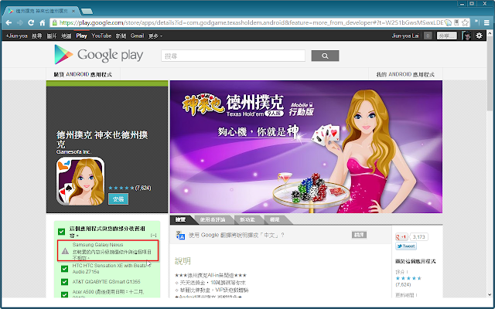Open a new tab next to the active tab
Screen dimensions: 495x309
(87, 12)
